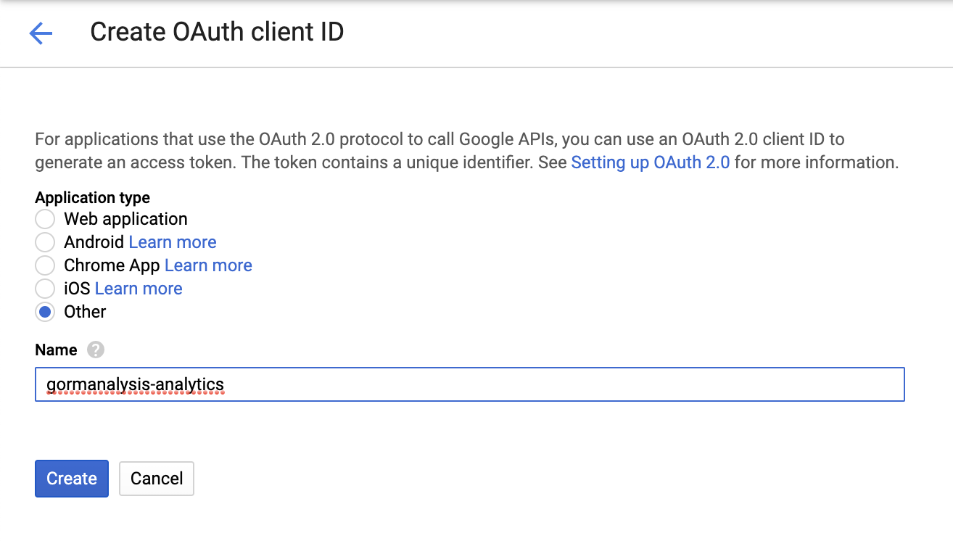The width and height of the screenshot is (953, 541).
Task: Click the 'Web application' label text
Action: click(x=125, y=219)
